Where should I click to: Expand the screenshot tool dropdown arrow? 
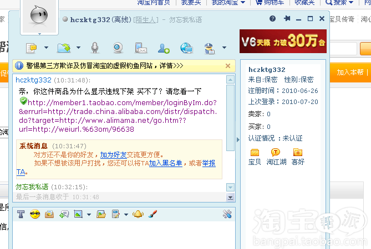[89, 214]
